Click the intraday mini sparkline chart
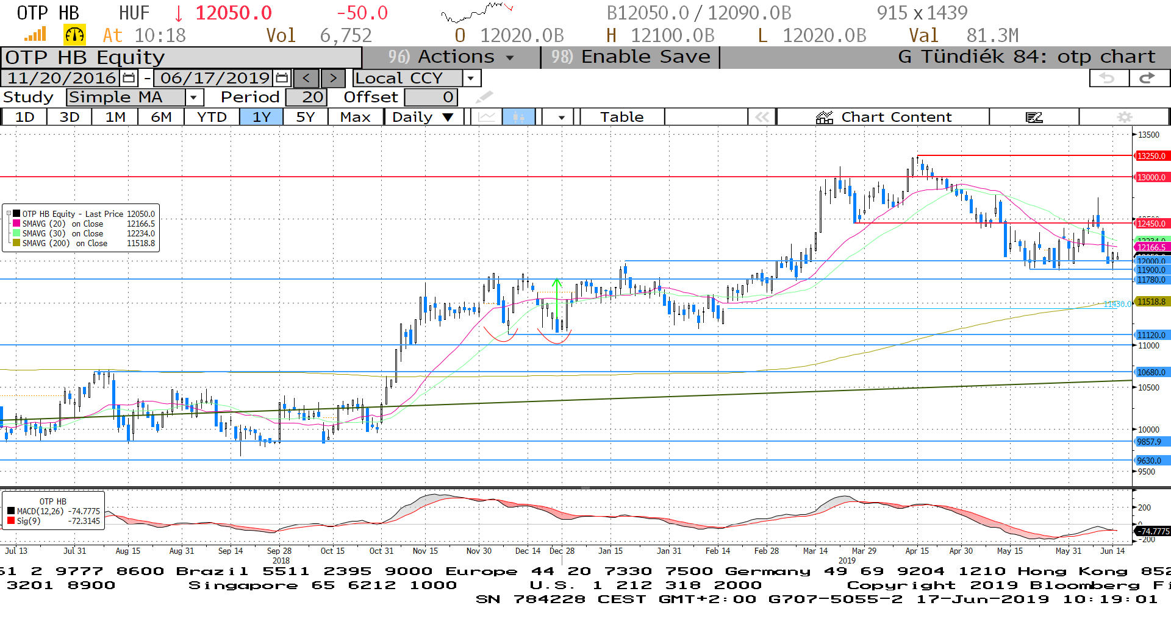Screen dimensions: 1171x633 pyautogui.click(x=477, y=12)
